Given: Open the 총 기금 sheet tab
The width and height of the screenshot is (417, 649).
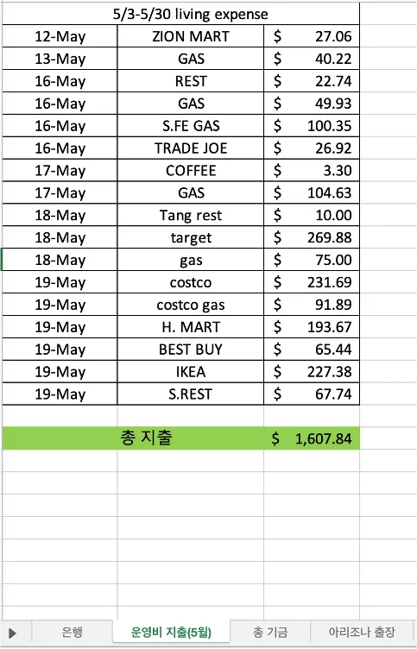Looking at the screenshot, I should point(270,632).
